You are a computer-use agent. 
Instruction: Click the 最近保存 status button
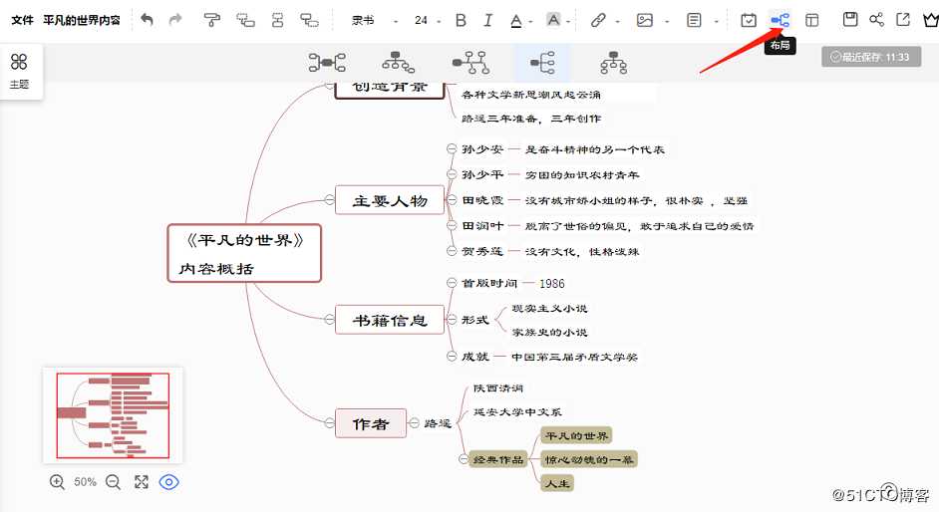click(871, 57)
